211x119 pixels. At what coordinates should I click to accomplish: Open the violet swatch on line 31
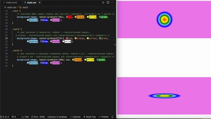pos(51,63)
